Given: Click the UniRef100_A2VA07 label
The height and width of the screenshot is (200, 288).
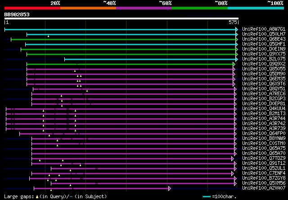Looking at the screenshot, I should tap(264, 188).
